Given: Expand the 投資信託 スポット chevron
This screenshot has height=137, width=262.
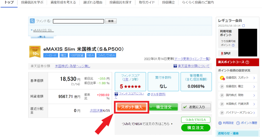Looking at the screenshot, I should (254, 78).
